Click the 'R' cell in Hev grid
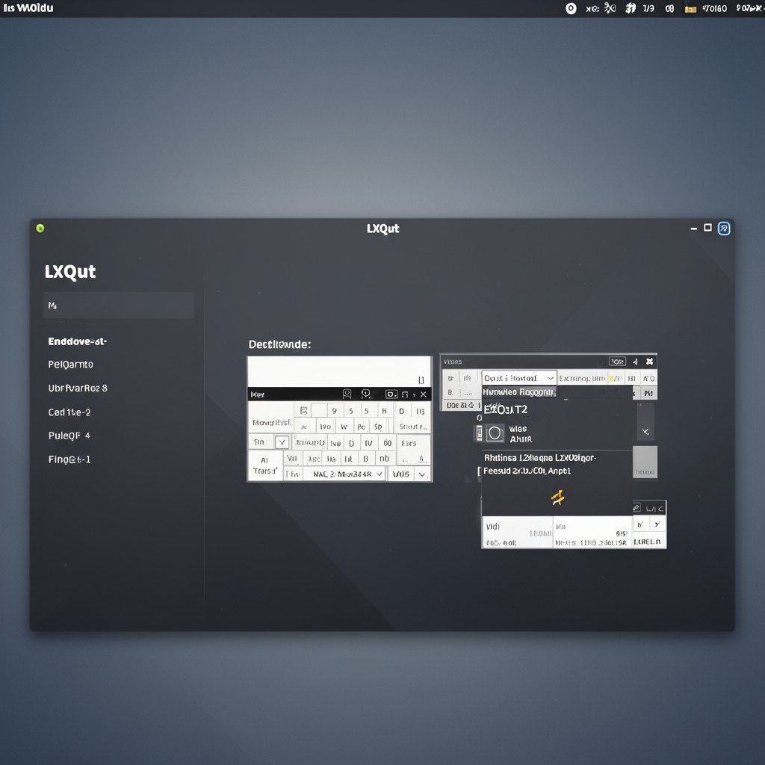This screenshot has height=765, width=765. click(x=385, y=411)
